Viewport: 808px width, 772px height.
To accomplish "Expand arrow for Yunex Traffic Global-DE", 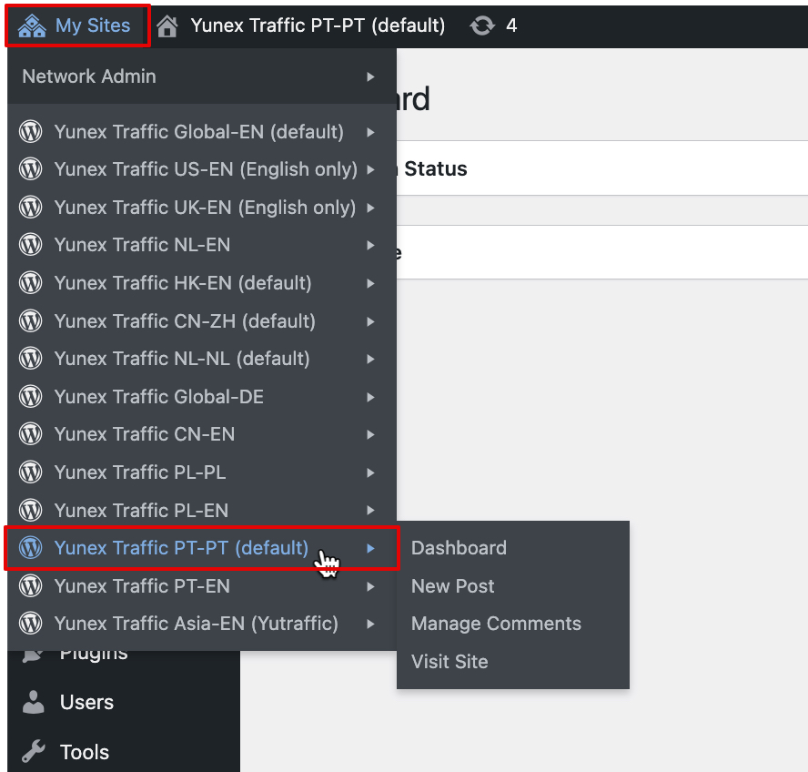I will (x=370, y=397).
